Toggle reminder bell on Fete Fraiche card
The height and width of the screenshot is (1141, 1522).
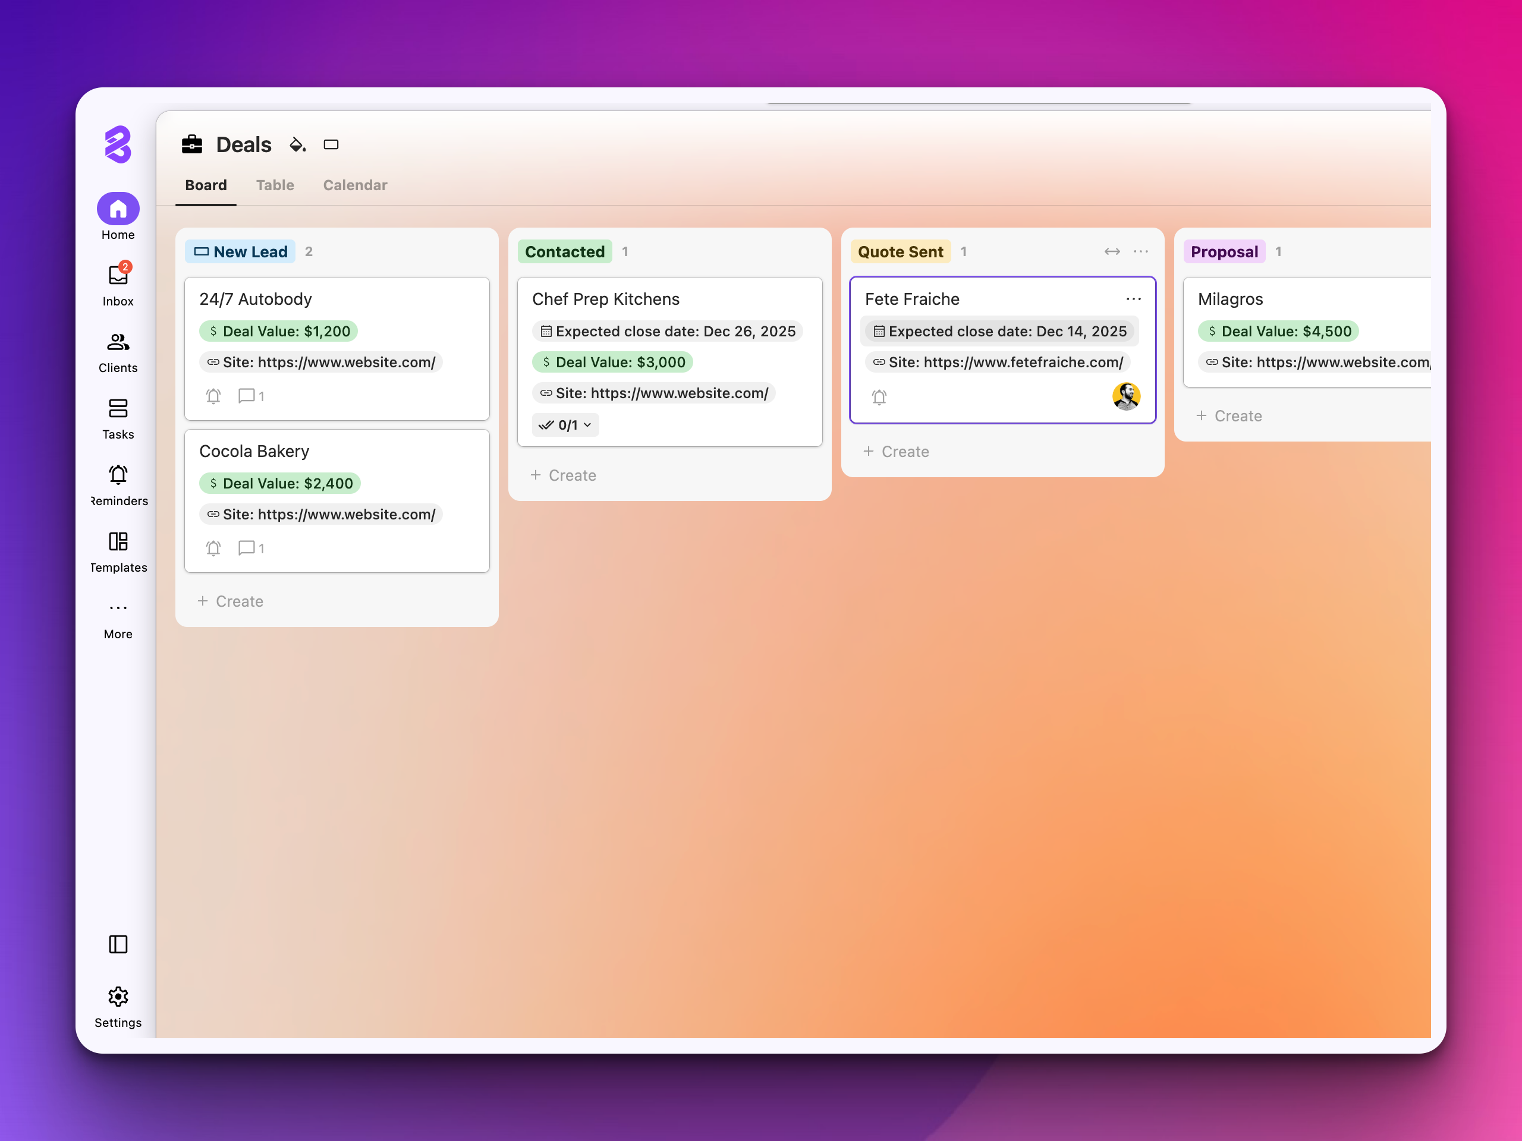[x=879, y=397]
